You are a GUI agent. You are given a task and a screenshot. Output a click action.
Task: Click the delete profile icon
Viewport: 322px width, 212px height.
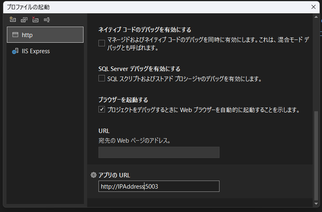coord(36,19)
